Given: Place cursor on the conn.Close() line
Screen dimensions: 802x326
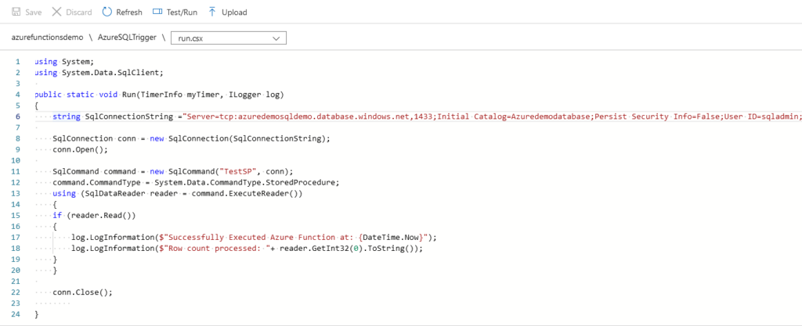Looking at the screenshot, I should click(x=81, y=292).
